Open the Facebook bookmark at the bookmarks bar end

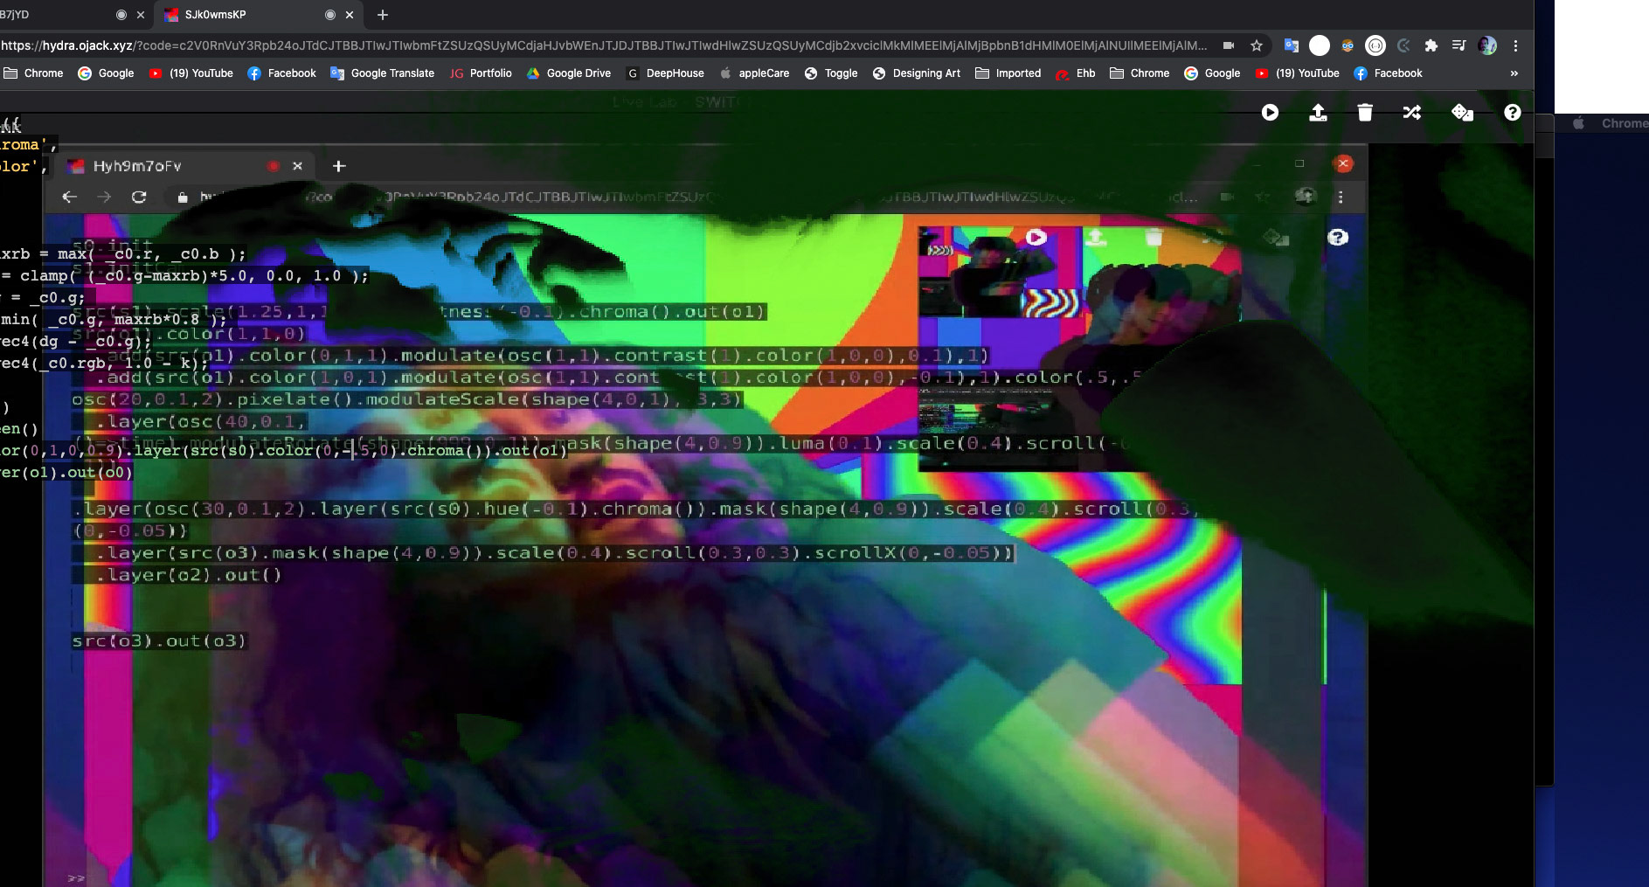[x=1388, y=73]
